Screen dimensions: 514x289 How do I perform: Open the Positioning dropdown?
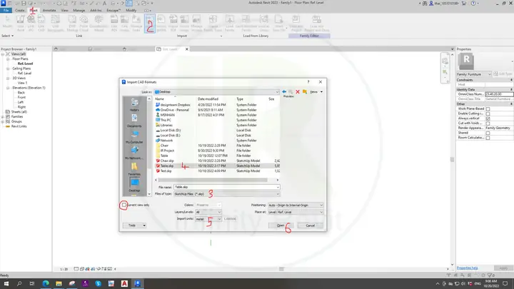pyautogui.click(x=296, y=205)
